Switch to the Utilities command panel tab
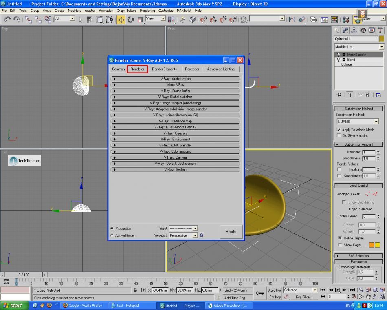The image size is (387, 310). (380, 31)
